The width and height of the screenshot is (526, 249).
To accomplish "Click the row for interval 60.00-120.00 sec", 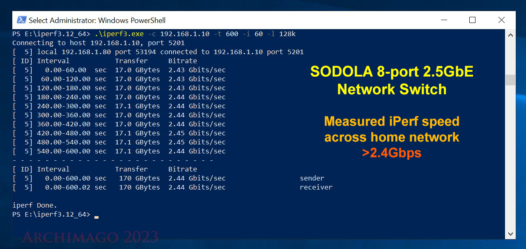I will pyautogui.click(x=119, y=79).
